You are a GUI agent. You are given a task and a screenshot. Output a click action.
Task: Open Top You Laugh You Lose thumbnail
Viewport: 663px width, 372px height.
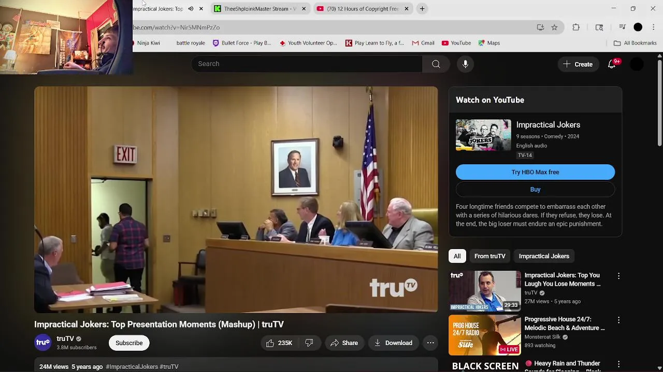pyautogui.click(x=485, y=291)
